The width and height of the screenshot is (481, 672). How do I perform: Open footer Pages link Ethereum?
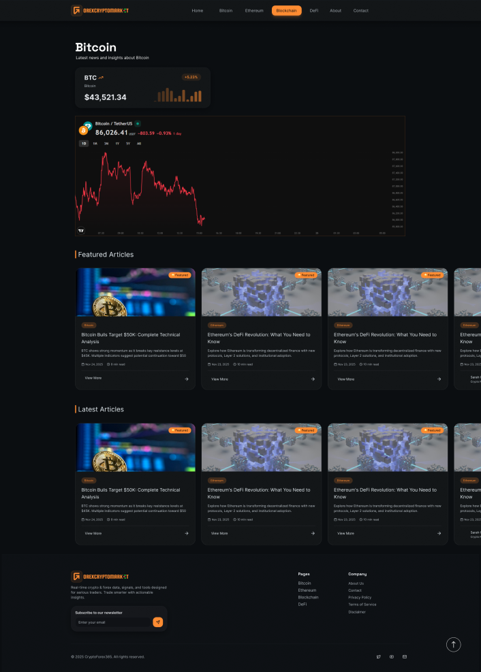pos(307,590)
